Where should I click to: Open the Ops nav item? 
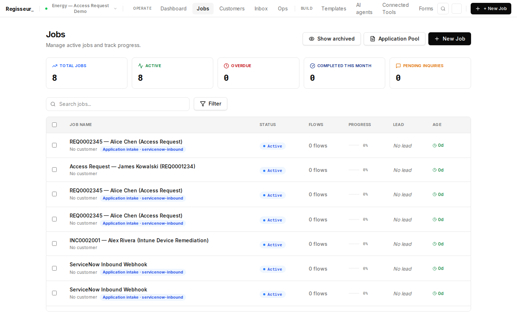point(283,9)
